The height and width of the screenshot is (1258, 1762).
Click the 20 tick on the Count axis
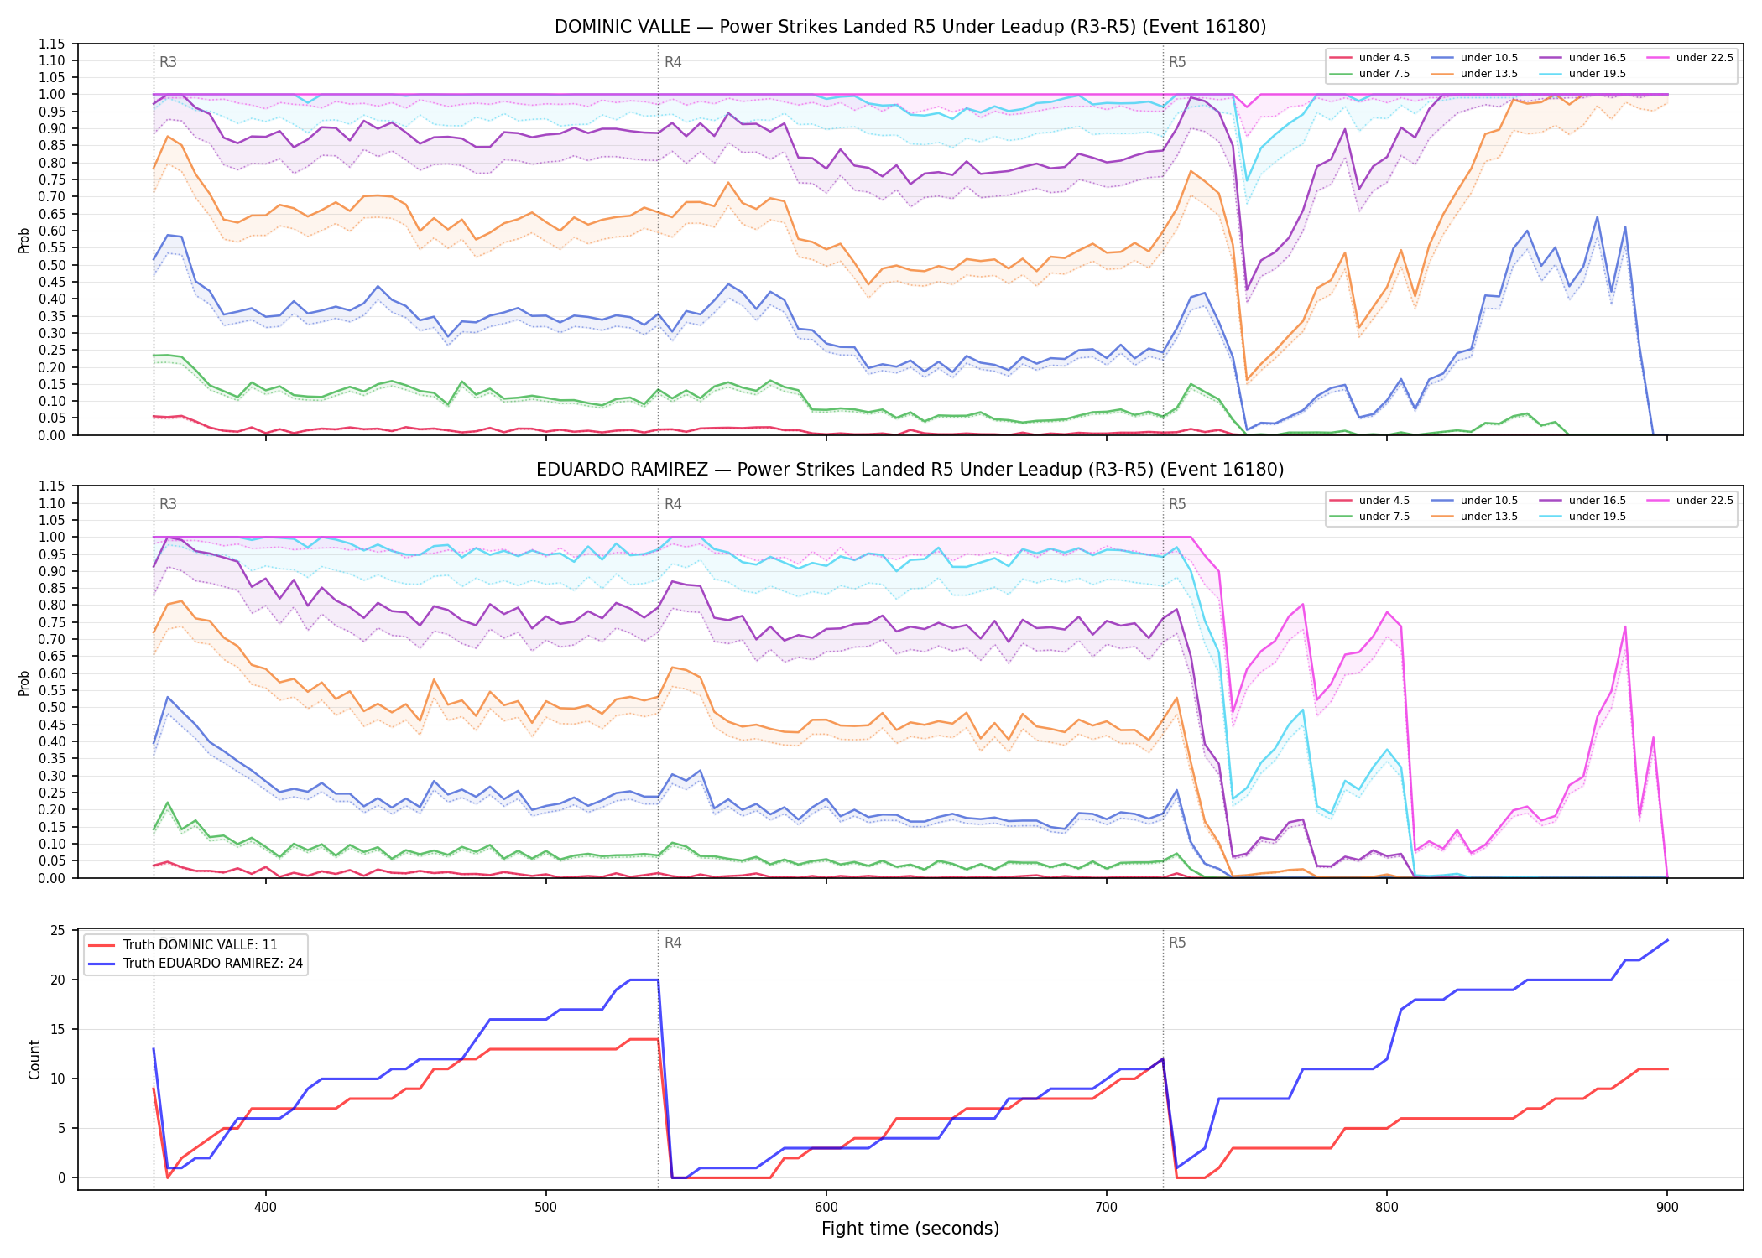point(58,980)
